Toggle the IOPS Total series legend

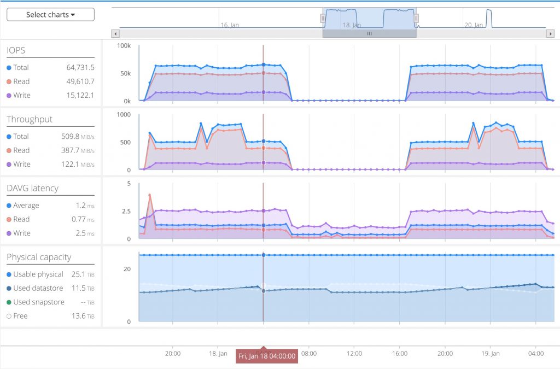point(17,67)
